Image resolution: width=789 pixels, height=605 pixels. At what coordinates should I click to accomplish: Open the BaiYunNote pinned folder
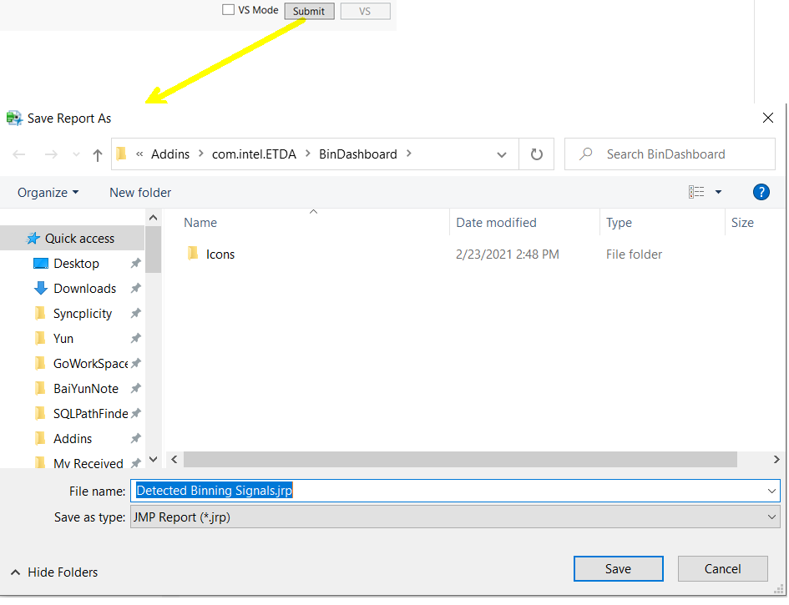click(85, 388)
